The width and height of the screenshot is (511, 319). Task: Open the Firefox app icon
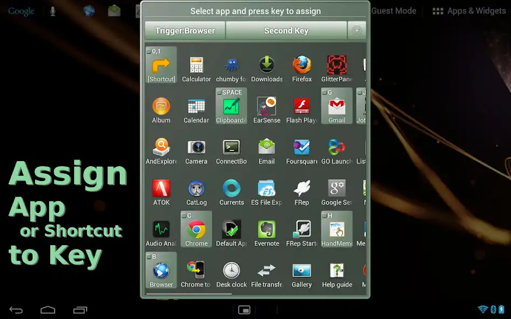302,66
